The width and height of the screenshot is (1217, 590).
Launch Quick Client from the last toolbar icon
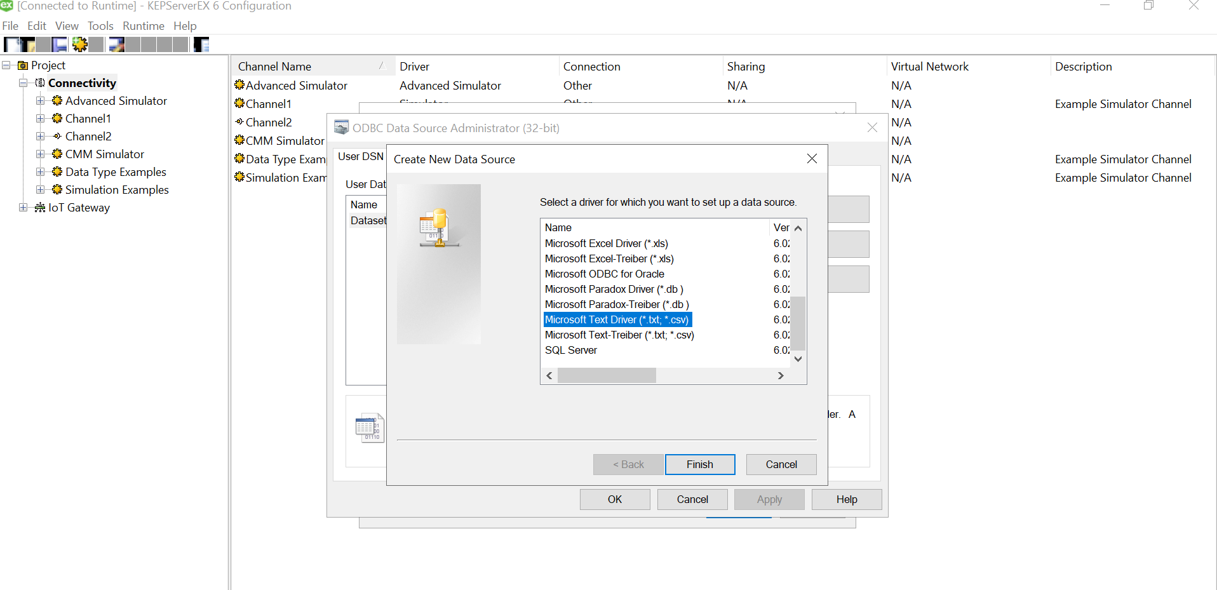(x=201, y=44)
